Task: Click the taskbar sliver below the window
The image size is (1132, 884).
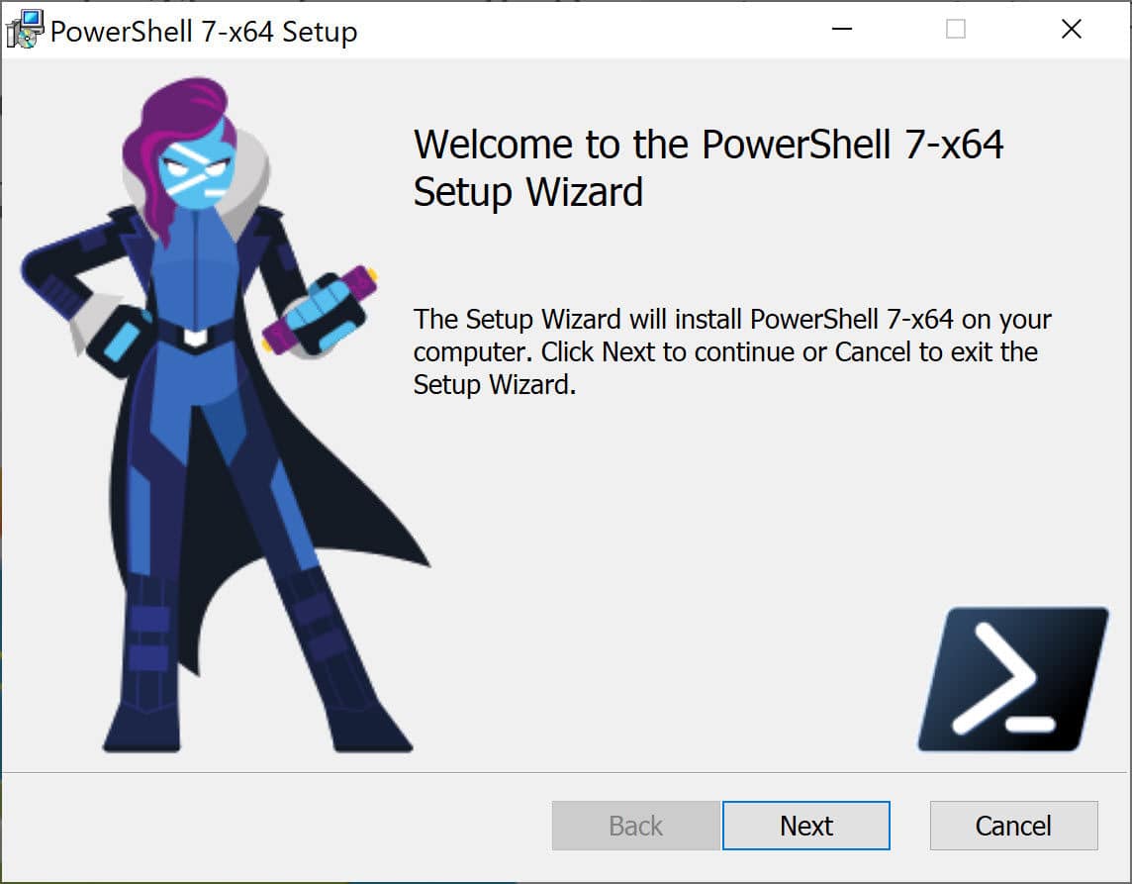Action: 566,880
